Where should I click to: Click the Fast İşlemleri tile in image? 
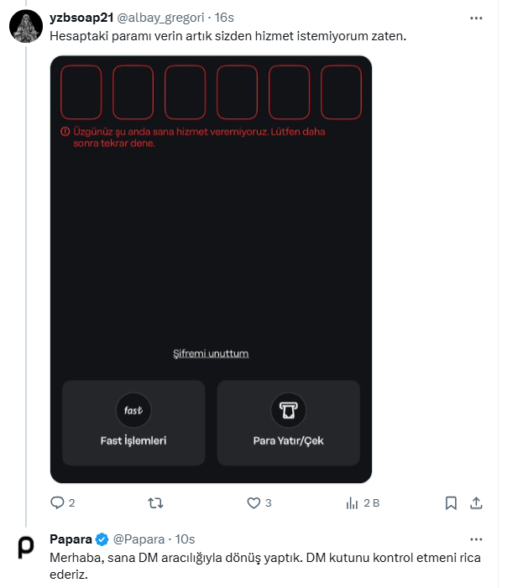(x=133, y=423)
